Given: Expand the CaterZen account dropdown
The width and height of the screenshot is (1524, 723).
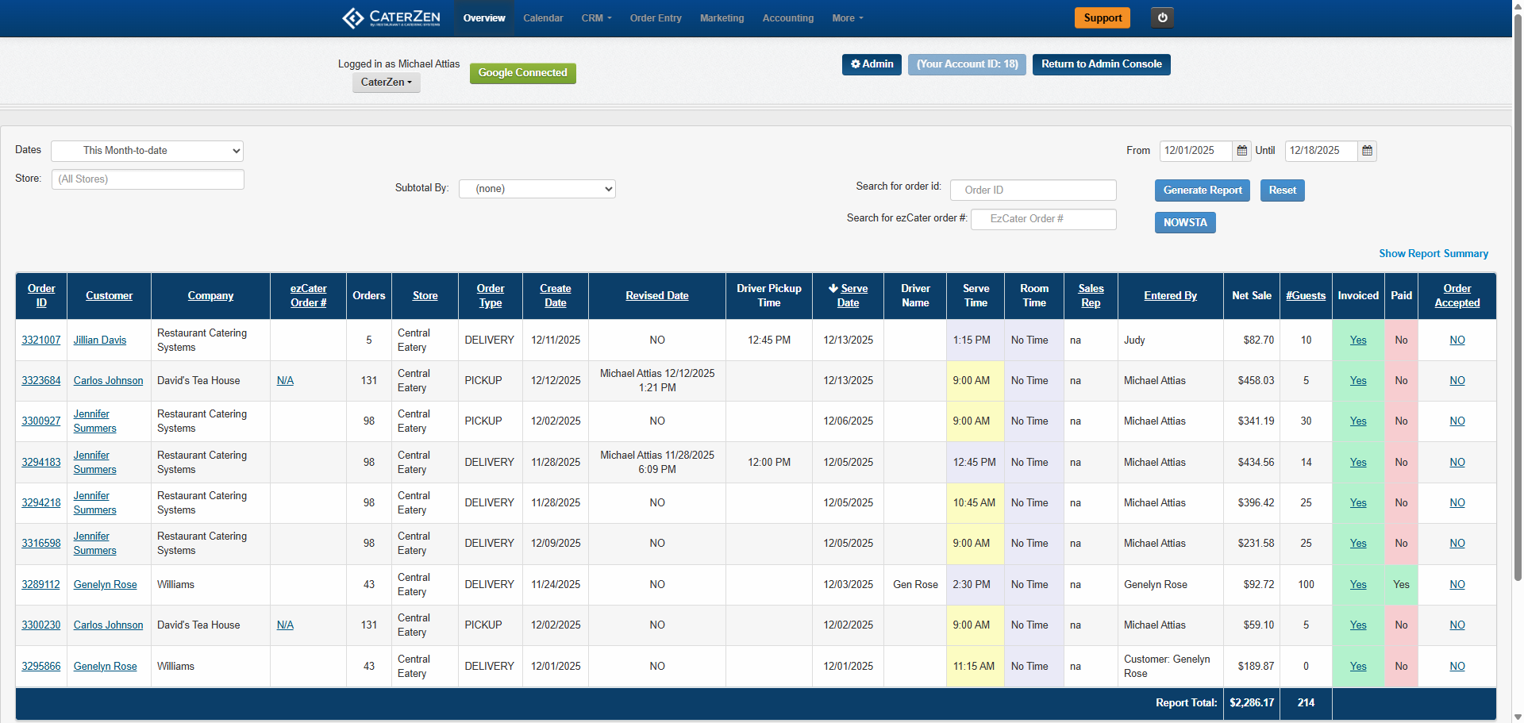Looking at the screenshot, I should (386, 83).
